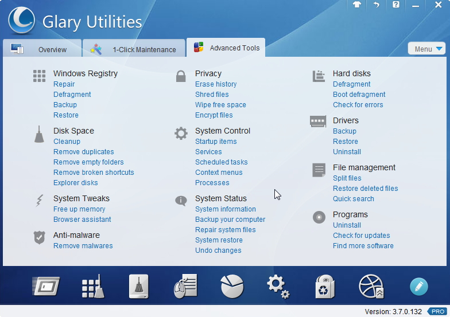Click the Privacy padlock icon
This screenshot has height=317, width=450.
[181, 76]
